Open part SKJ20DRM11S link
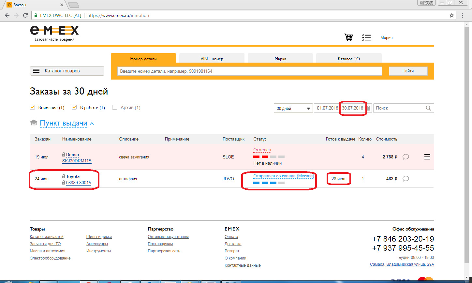The height and width of the screenshot is (283, 472). pos(77,161)
